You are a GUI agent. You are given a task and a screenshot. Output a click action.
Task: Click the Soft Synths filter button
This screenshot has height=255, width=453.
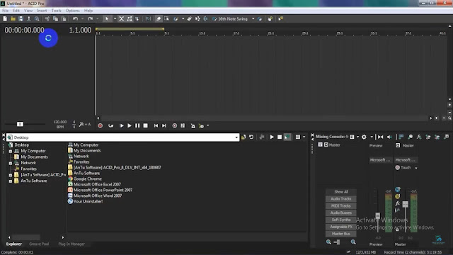pos(341,220)
